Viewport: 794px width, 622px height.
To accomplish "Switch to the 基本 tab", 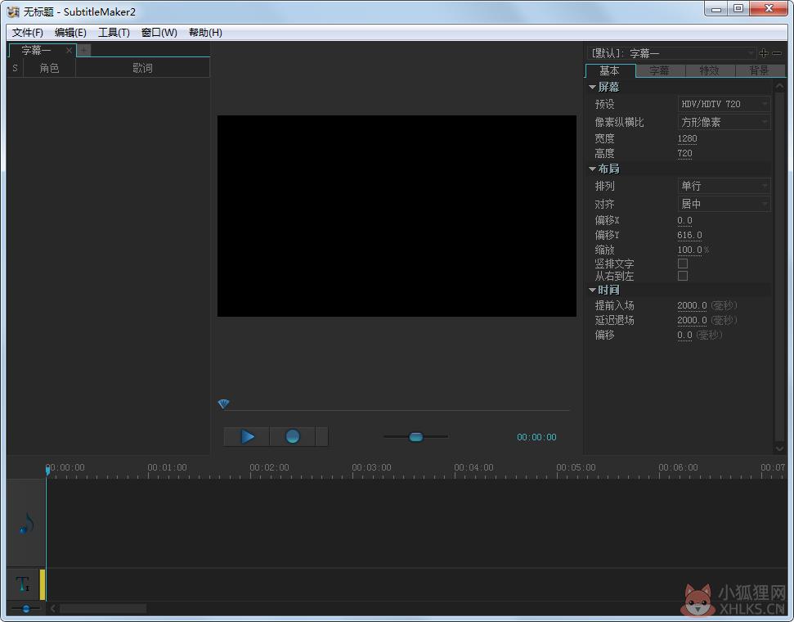I will click(610, 70).
